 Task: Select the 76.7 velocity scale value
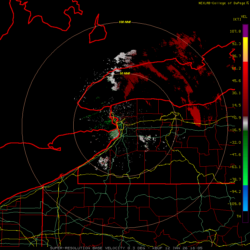236,56
